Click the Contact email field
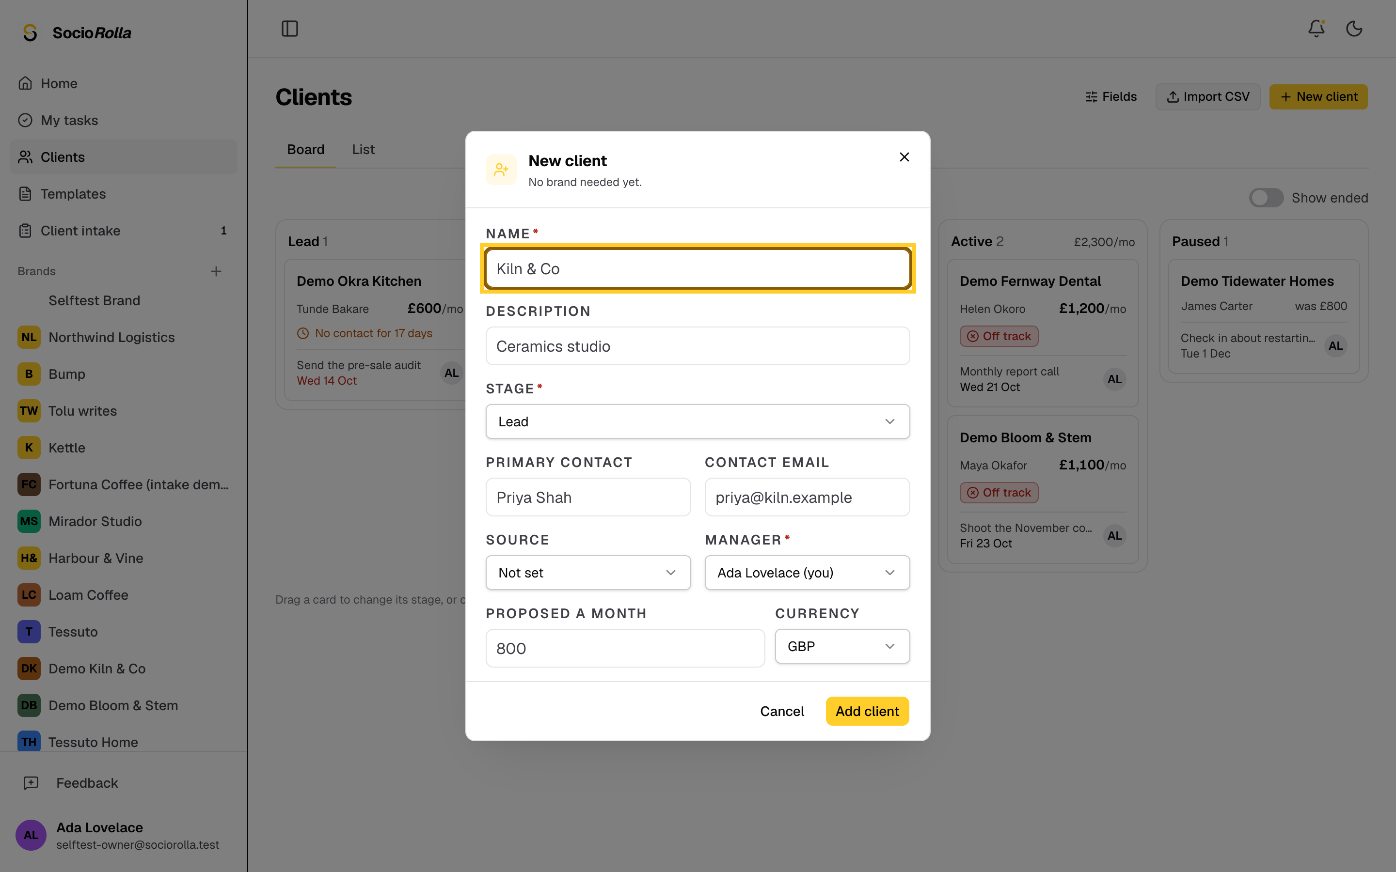Viewport: 1396px width, 872px height. click(807, 497)
